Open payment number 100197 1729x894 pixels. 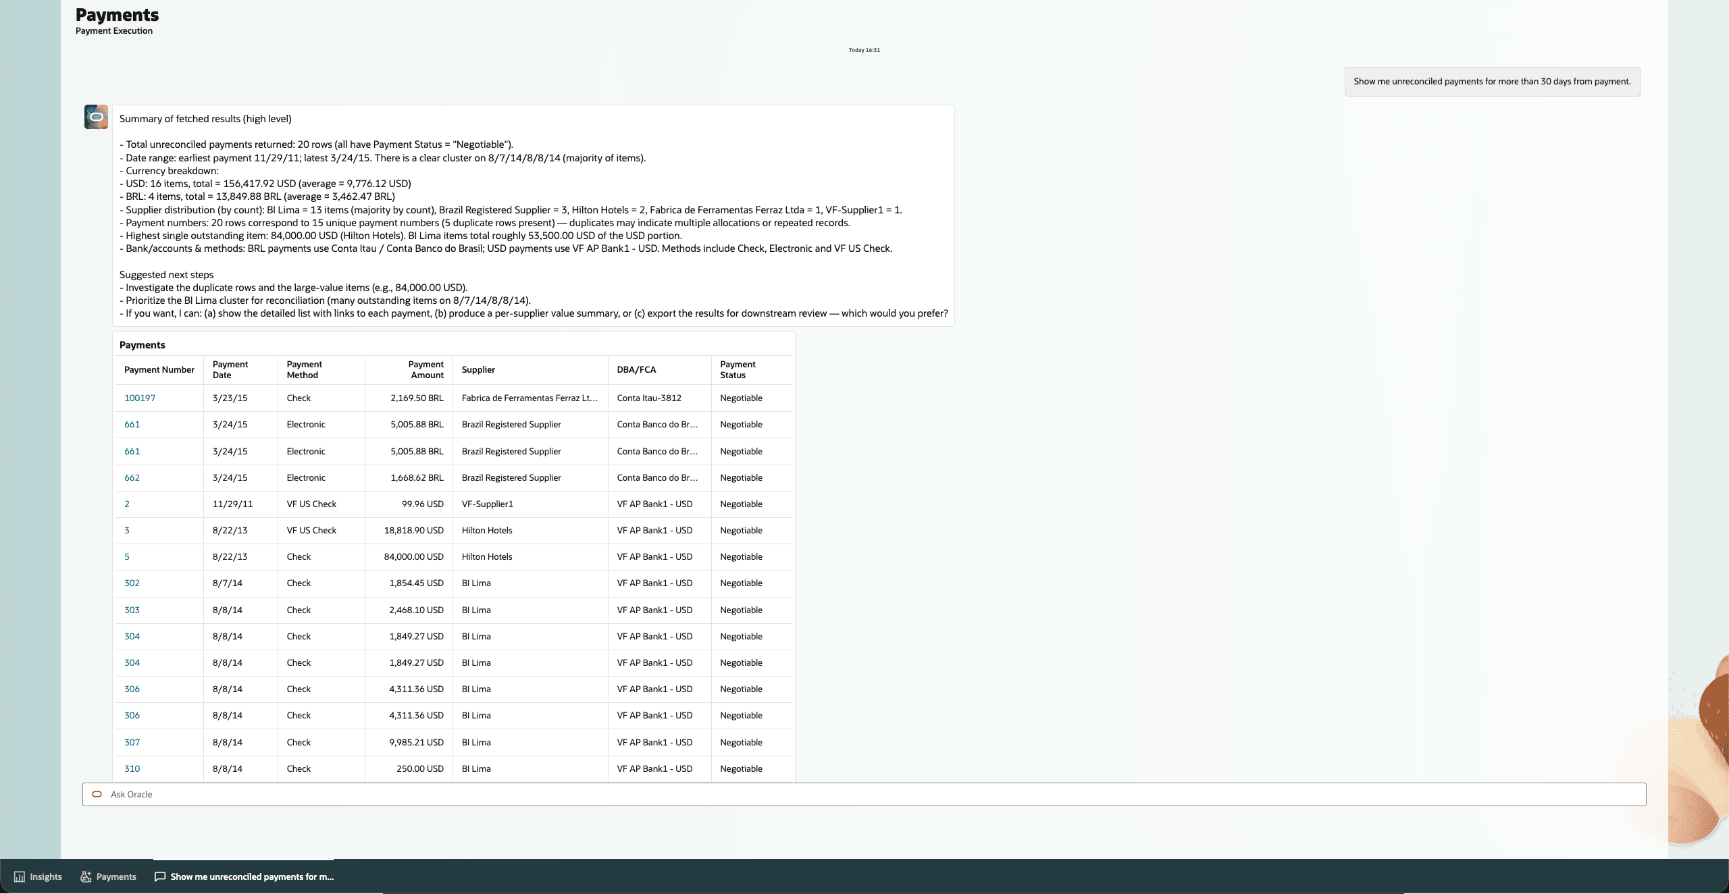[x=140, y=398]
